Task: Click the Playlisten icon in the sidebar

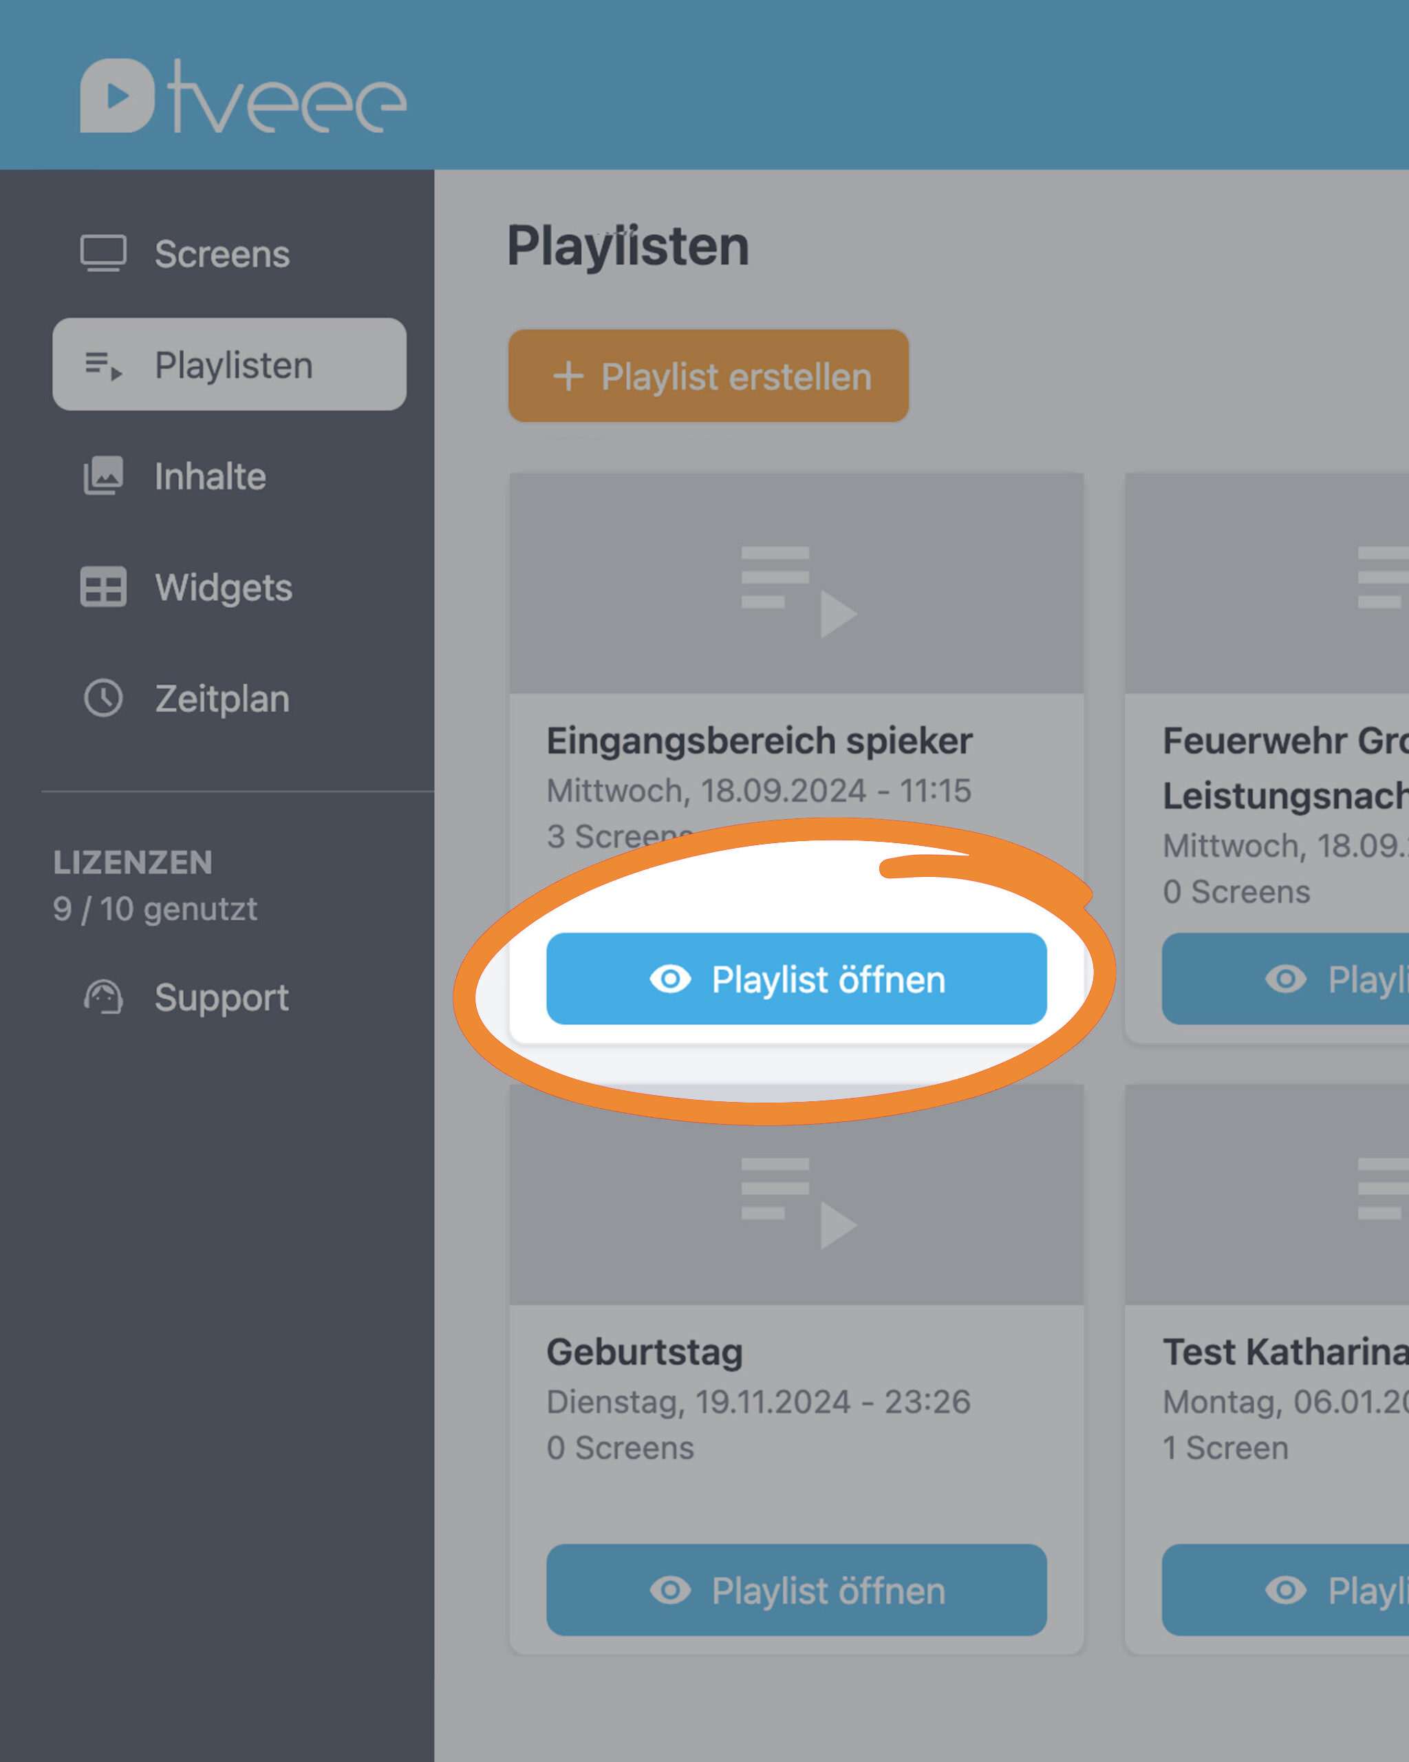Action: coord(104,365)
